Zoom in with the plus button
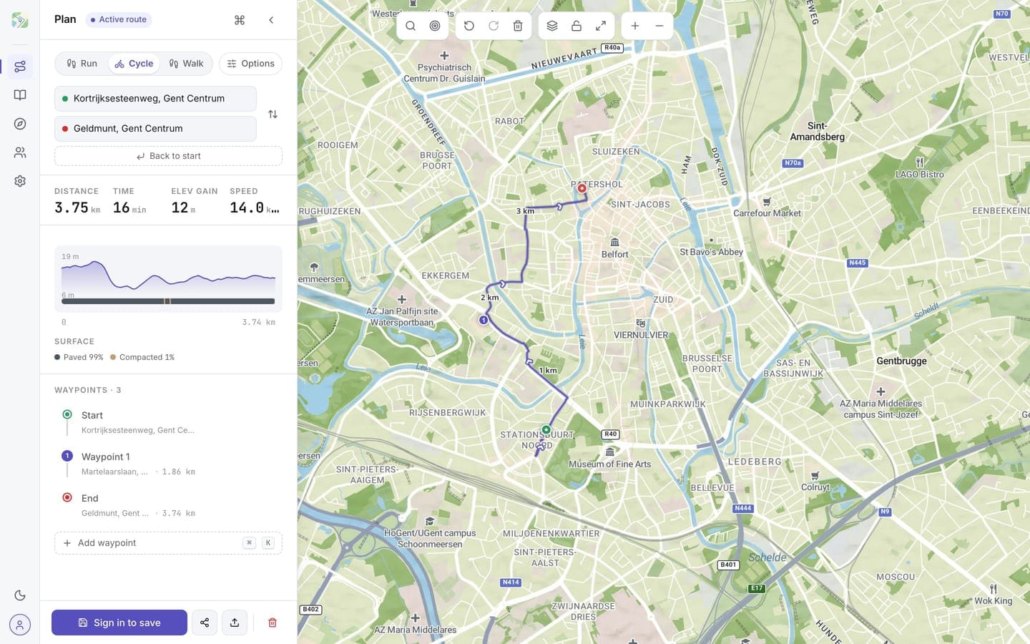The width and height of the screenshot is (1030, 644). (635, 26)
